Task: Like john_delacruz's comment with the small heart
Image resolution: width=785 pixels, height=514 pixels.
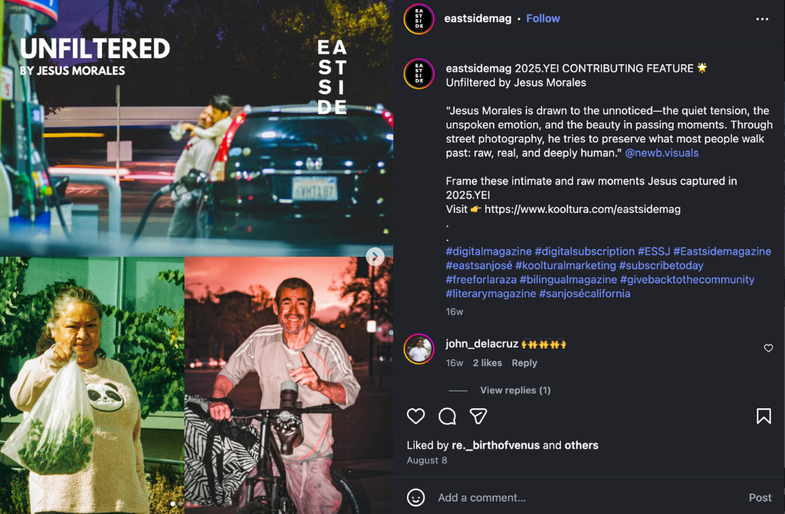Action: [768, 348]
